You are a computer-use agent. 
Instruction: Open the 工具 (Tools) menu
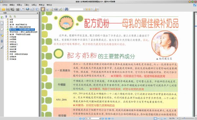[27, 5]
